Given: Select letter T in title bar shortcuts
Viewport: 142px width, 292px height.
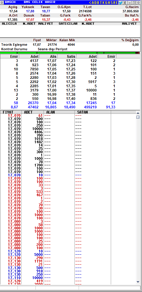Looking at the screenshot, I should (101, 3).
